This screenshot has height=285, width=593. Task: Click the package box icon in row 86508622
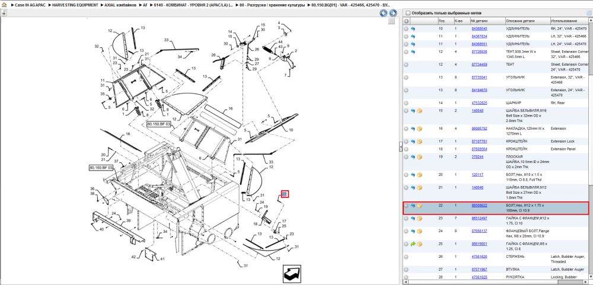(x=419, y=206)
